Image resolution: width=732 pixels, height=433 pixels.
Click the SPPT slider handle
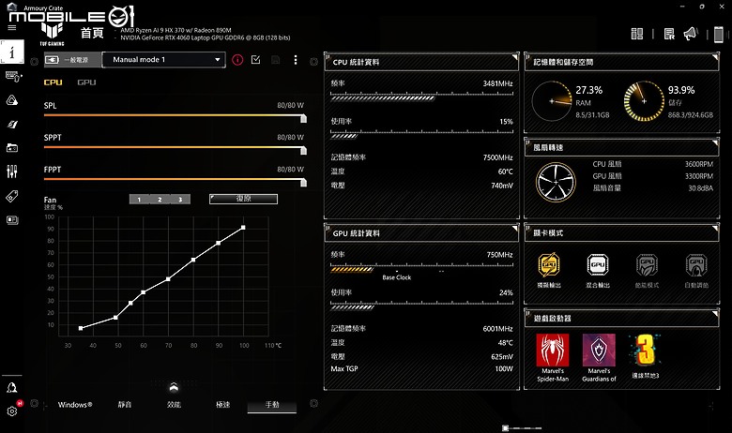click(303, 151)
